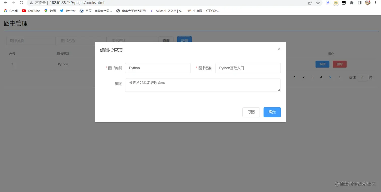Click 取消 to cancel editing
Screen dimensions: 381x192
[x=251, y=112]
